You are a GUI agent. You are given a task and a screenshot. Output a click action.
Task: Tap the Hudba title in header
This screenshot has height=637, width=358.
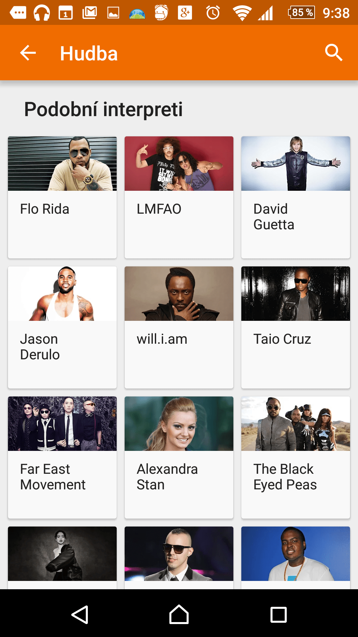tap(89, 53)
